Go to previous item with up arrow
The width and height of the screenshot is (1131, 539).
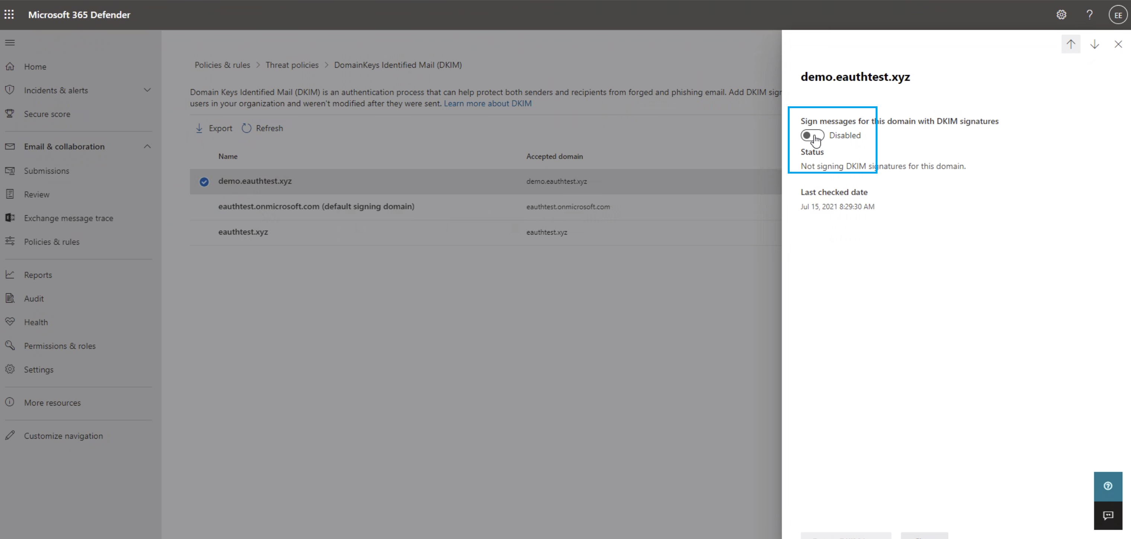click(x=1071, y=44)
